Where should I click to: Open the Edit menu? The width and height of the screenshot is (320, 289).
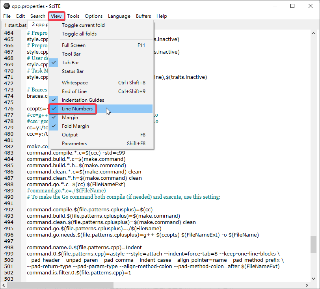click(x=20, y=16)
